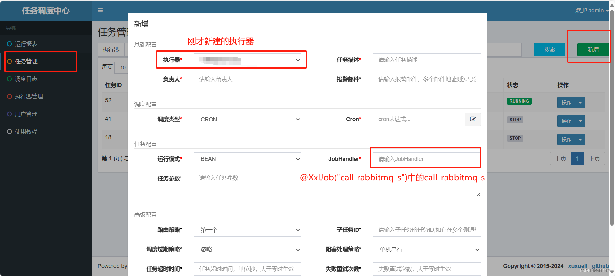Click the STOP badge in task 18 row

tap(515, 138)
